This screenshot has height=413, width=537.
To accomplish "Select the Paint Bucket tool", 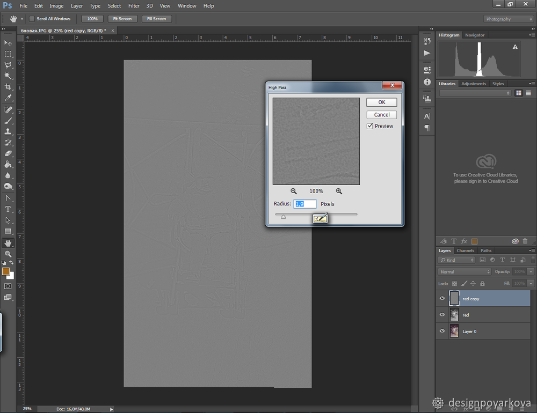I will point(8,164).
